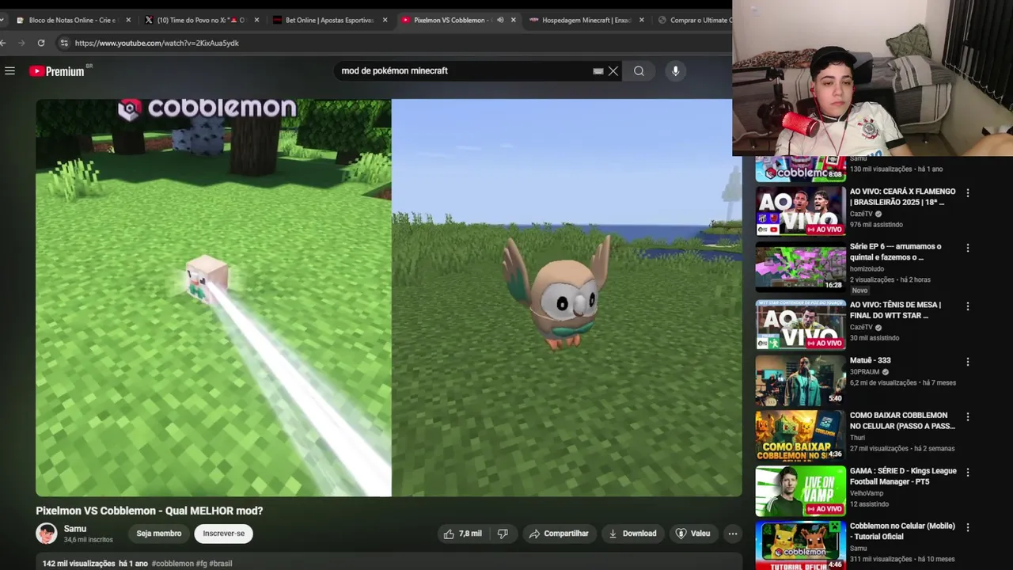Click the Seja membro button
The image size is (1013, 570).
(x=159, y=534)
